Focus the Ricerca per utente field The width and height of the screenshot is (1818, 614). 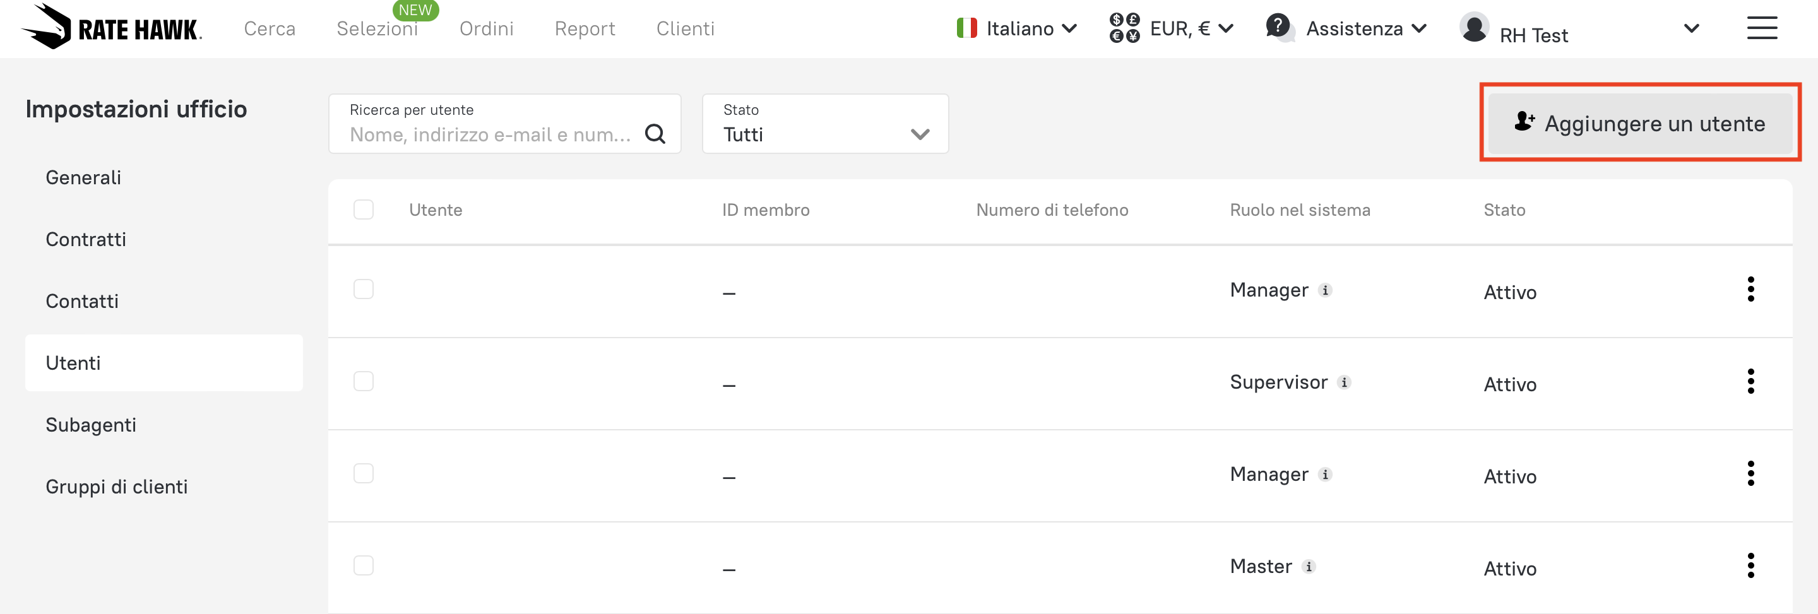[x=490, y=134]
